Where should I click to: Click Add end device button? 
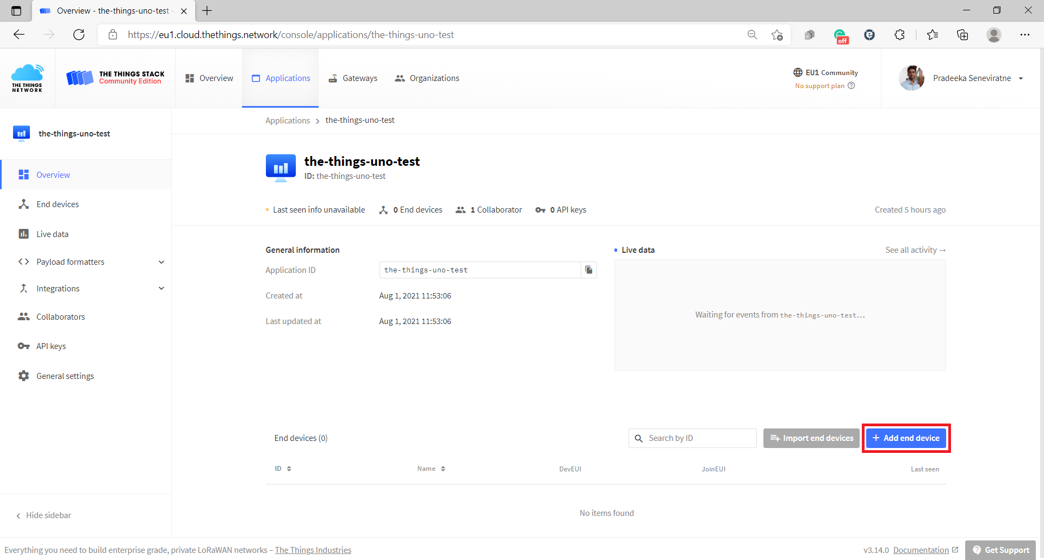(x=906, y=438)
